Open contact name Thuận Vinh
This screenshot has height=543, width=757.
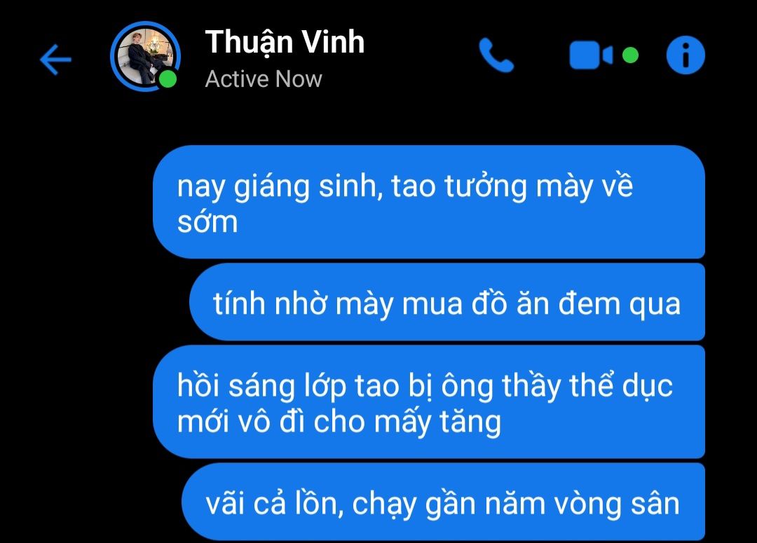click(x=285, y=43)
